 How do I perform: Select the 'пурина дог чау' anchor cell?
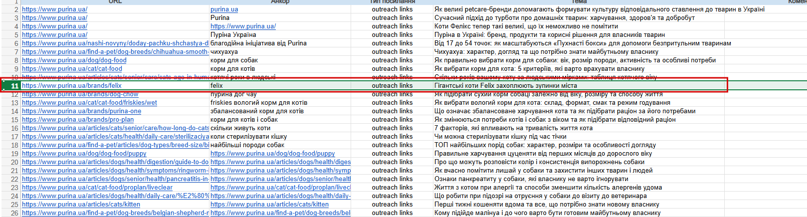(x=280, y=94)
